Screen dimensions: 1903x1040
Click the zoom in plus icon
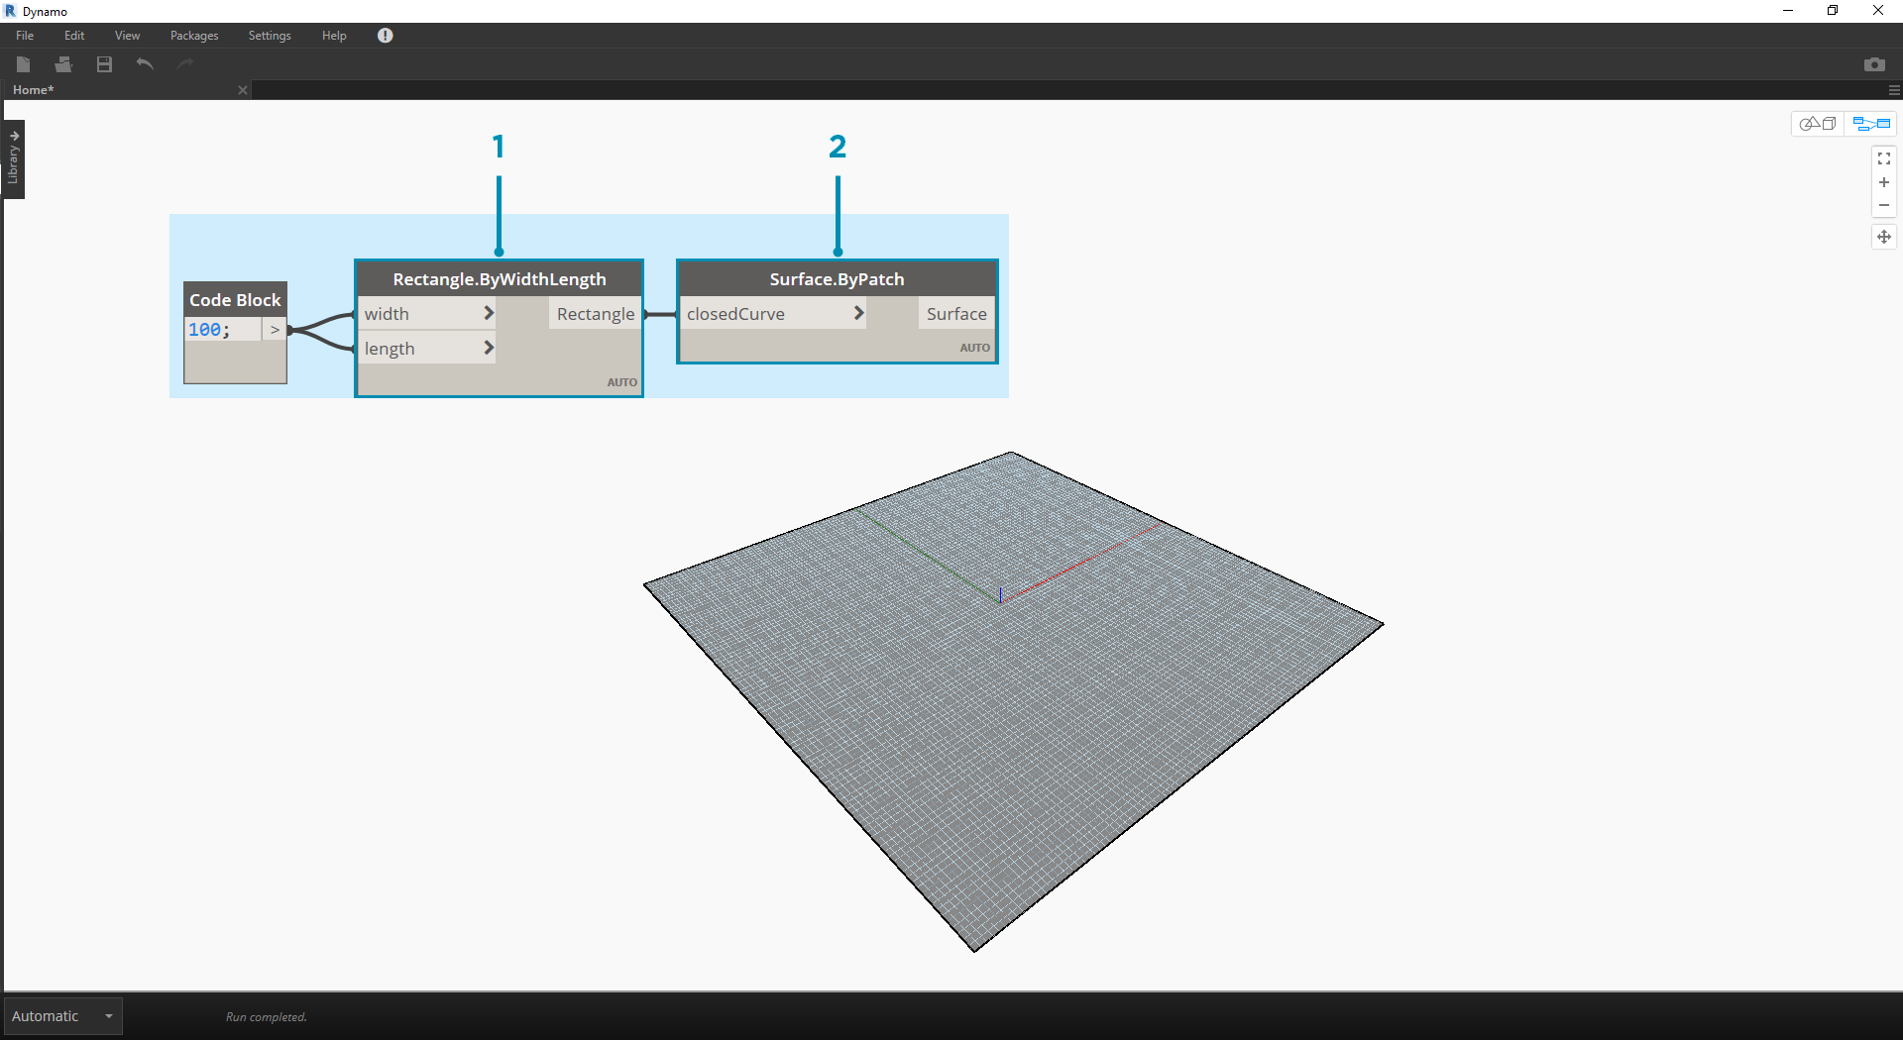[1883, 182]
